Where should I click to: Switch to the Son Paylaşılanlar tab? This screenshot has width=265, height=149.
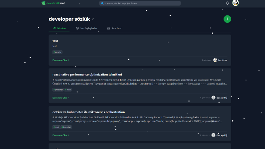86,28
